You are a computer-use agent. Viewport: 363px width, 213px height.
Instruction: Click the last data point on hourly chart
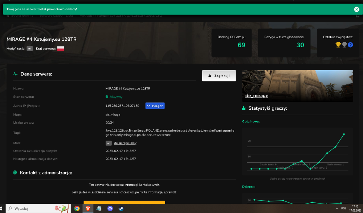344,134
